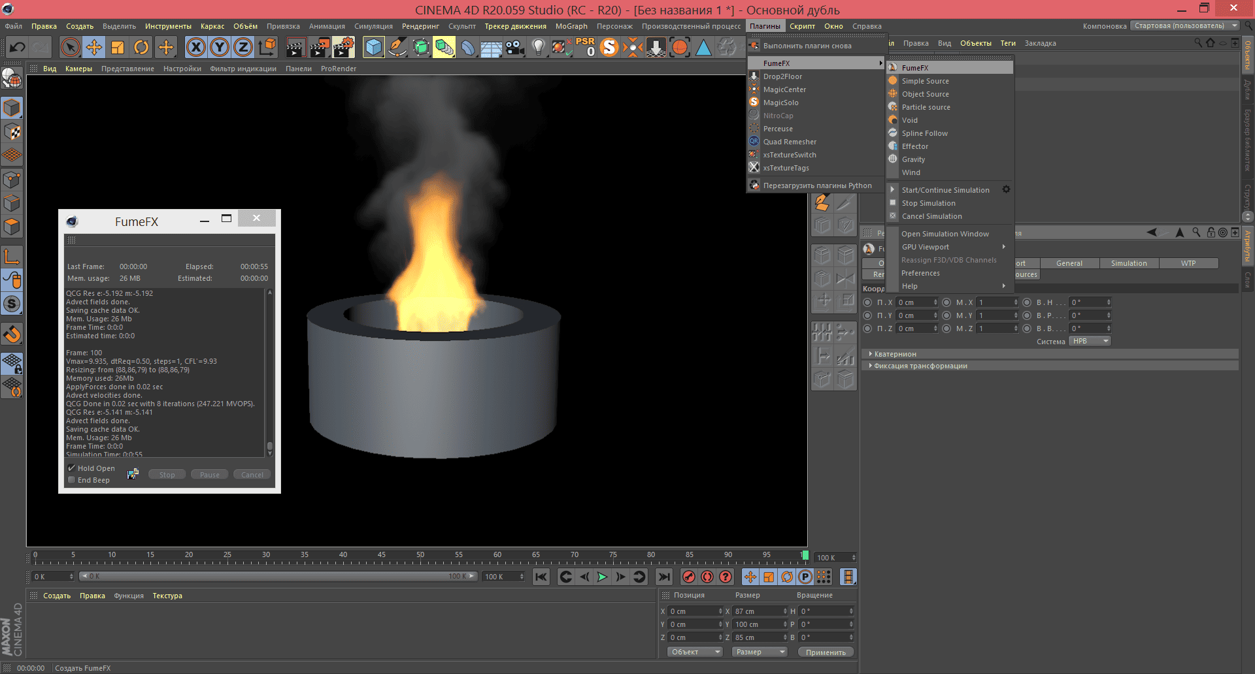Image resolution: width=1255 pixels, height=674 pixels.
Task: Switch to the Simulation tab
Action: pos(1129,263)
